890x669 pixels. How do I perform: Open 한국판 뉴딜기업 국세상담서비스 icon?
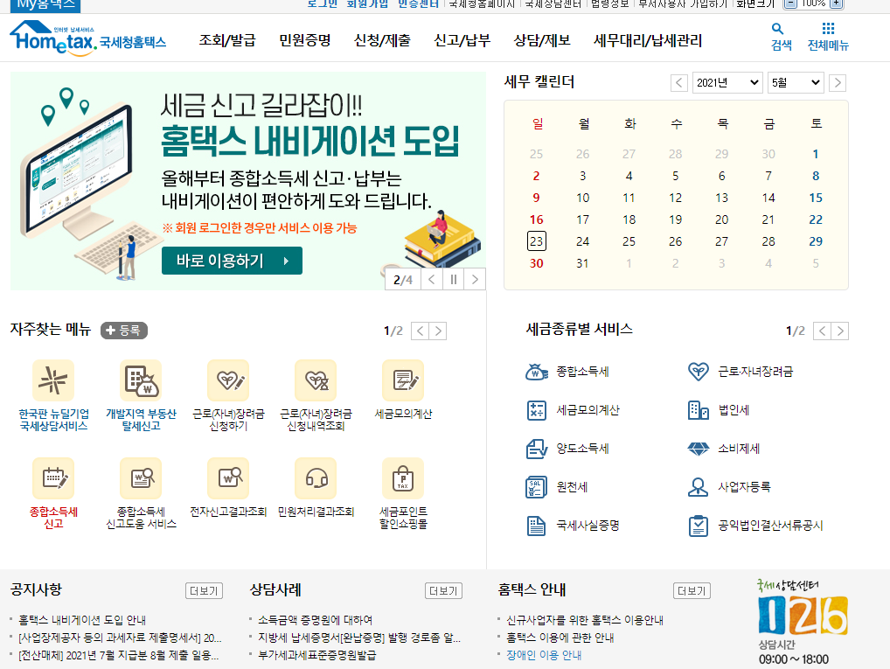(53, 380)
